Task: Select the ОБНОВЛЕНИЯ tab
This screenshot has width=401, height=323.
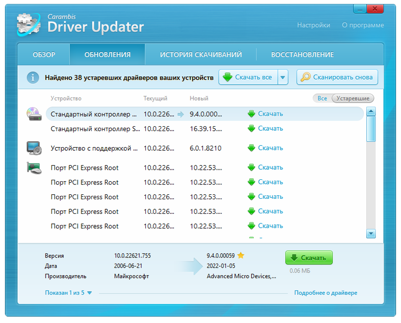Action: (x=107, y=55)
